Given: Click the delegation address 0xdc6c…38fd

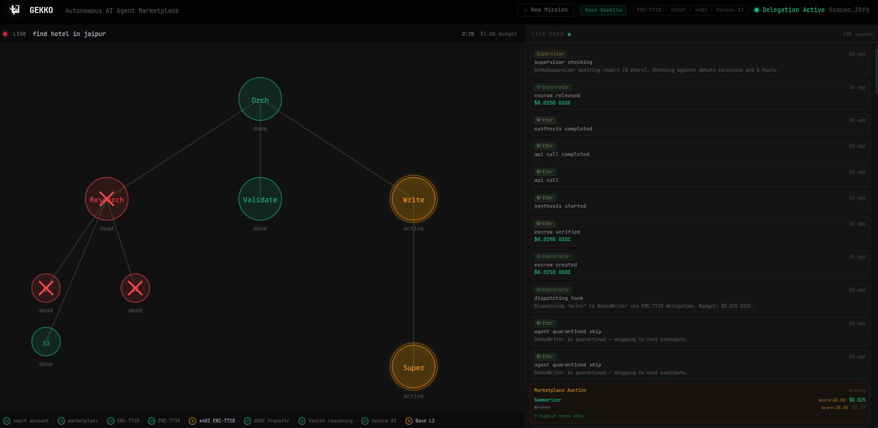Looking at the screenshot, I should pyautogui.click(x=849, y=10).
